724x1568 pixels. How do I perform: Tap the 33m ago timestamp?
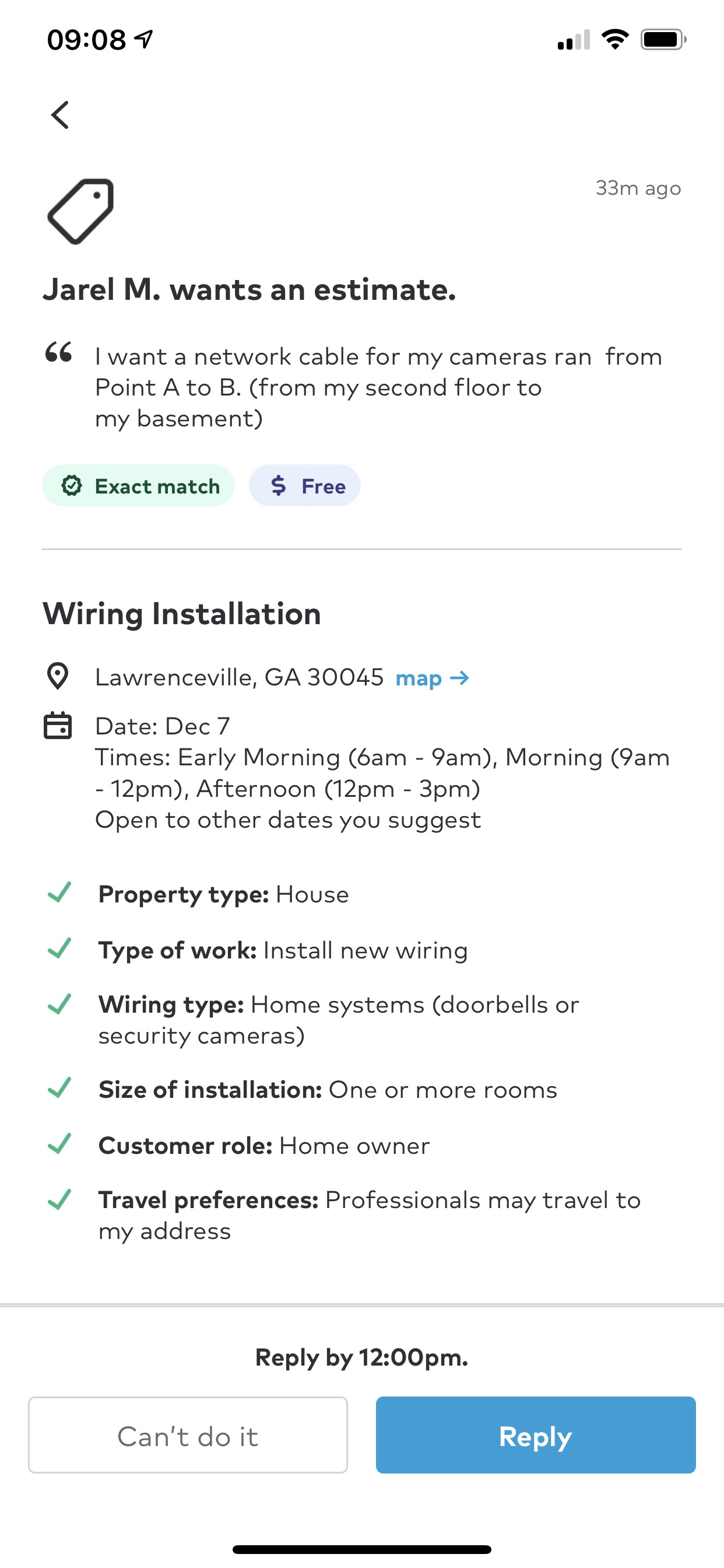(x=638, y=188)
